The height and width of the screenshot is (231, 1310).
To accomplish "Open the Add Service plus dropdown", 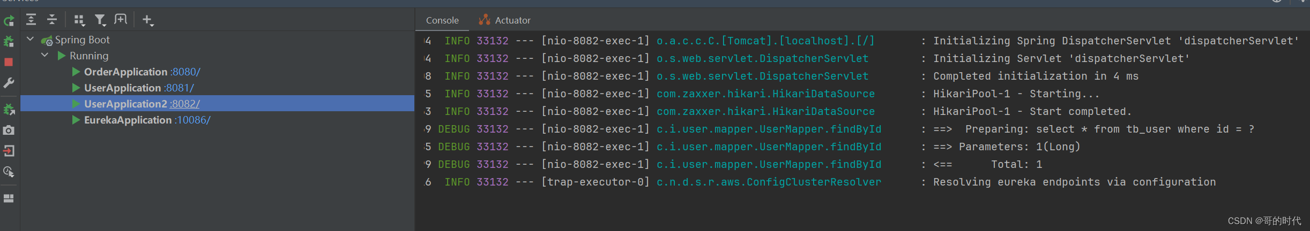I will coord(147,20).
